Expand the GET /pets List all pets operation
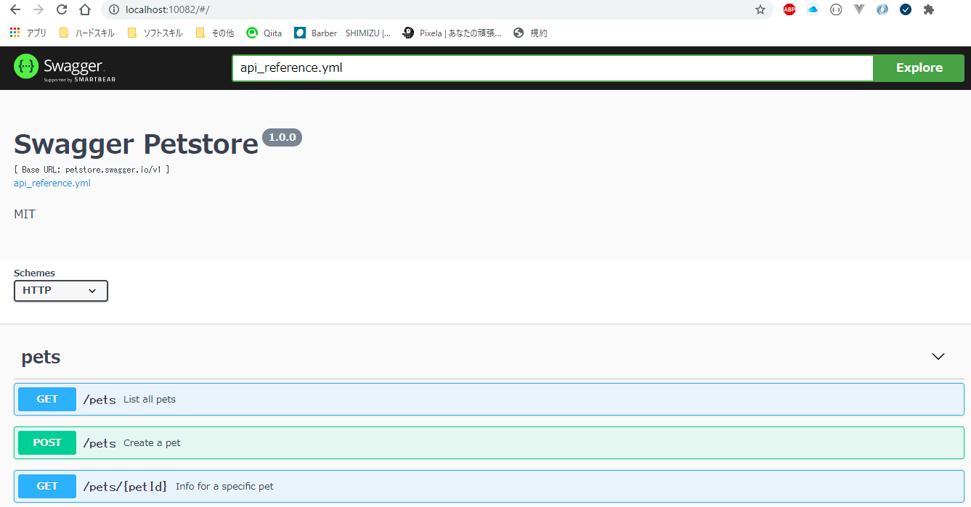 pos(485,399)
